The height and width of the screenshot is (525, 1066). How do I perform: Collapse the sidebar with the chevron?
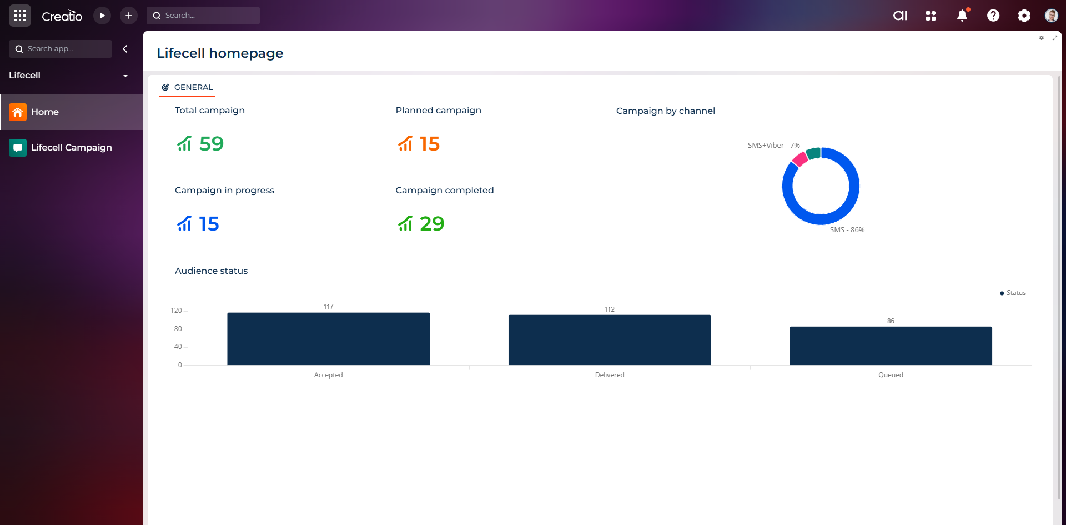(125, 49)
